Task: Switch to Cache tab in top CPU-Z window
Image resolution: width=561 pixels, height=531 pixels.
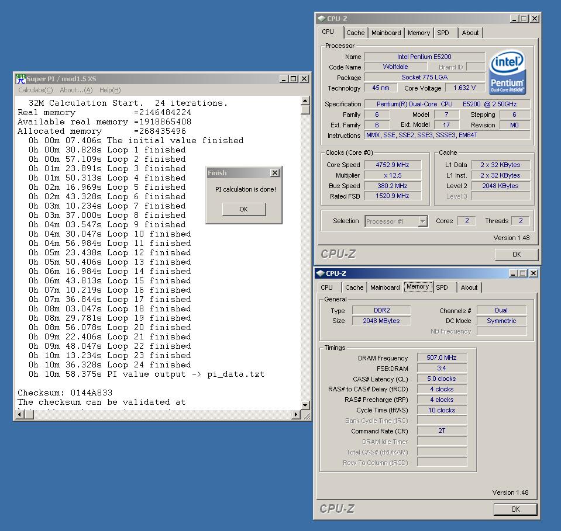Action: [355, 33]
